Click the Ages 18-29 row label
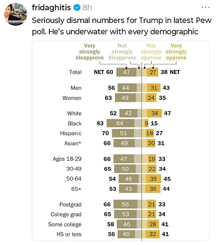Screen dimensions: 218x245 coord(67,159)
